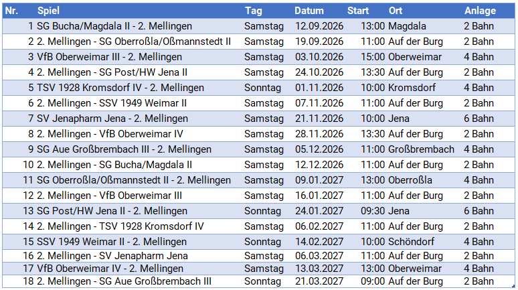518x290 pixels.
Task: Select the Datum column header
Action: pyautogui.click(x=309, y=11)
